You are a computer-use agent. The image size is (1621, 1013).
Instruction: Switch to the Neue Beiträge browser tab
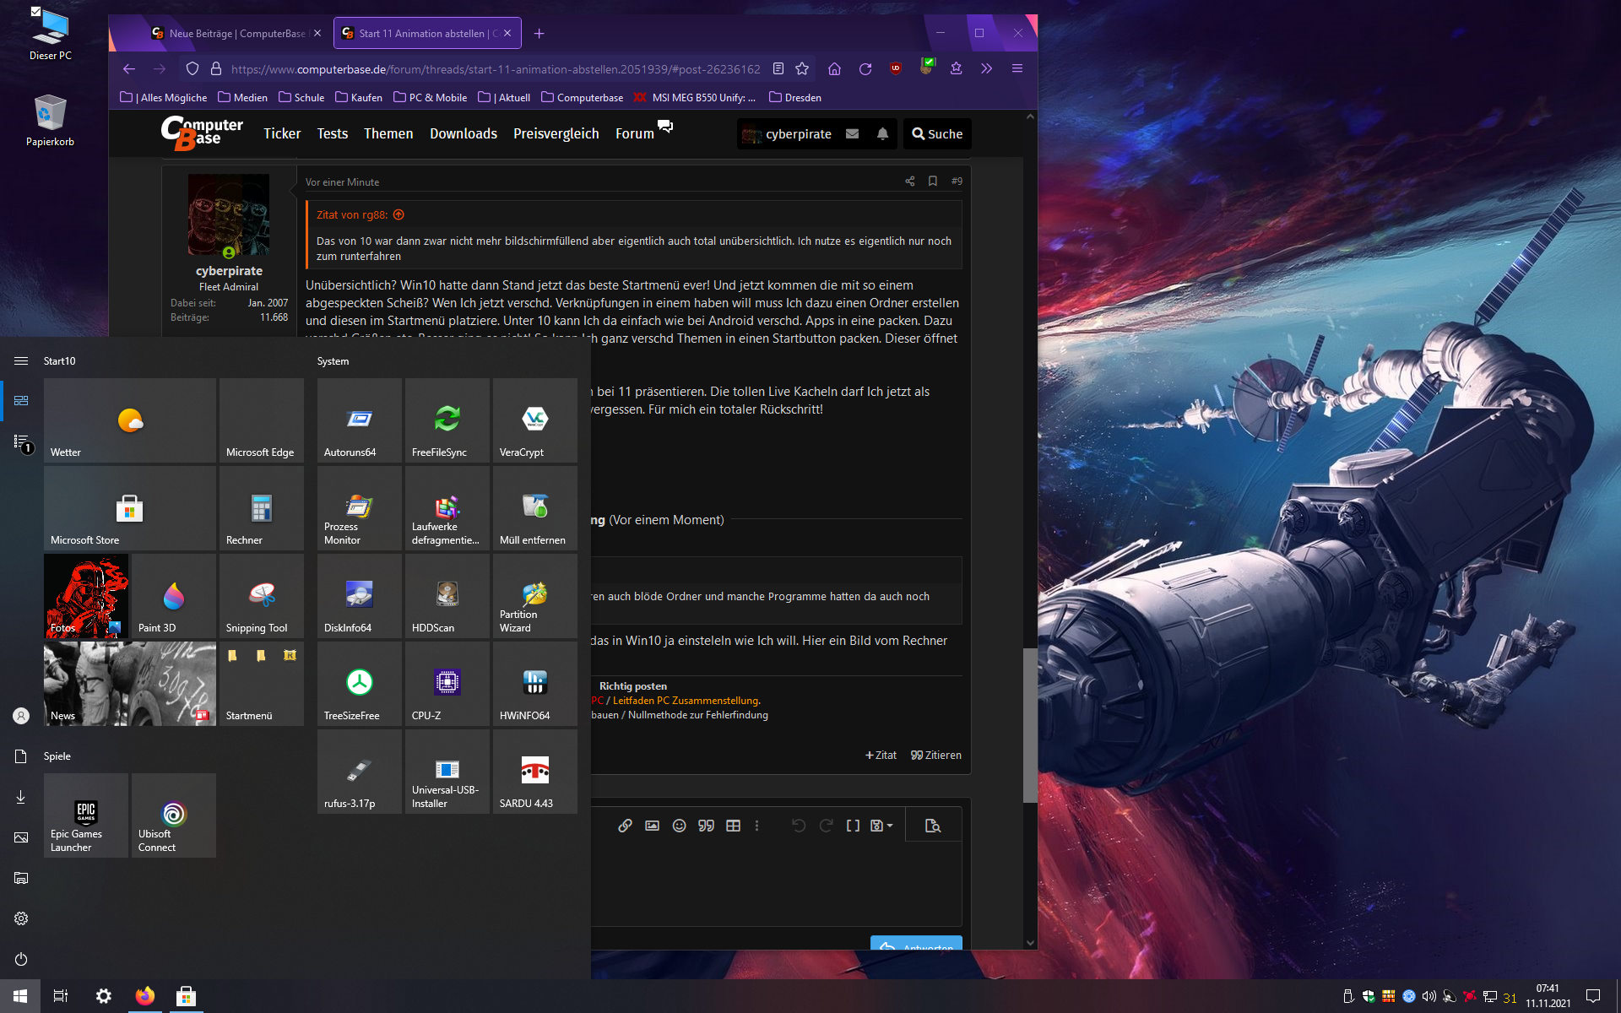pyautogui.click(x=228, y=34)
